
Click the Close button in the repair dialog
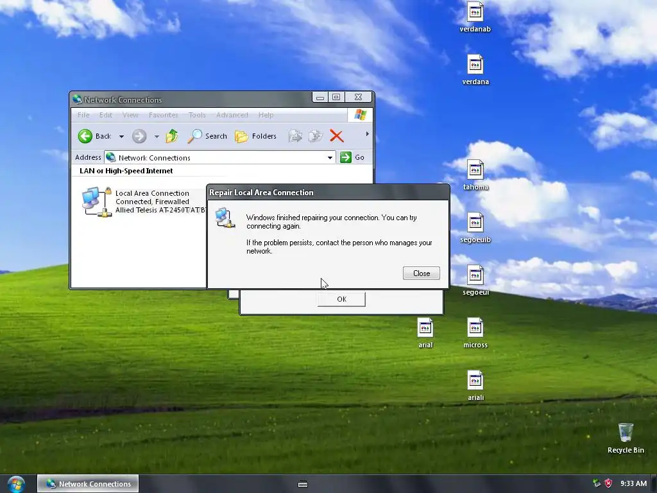[421, 273]
